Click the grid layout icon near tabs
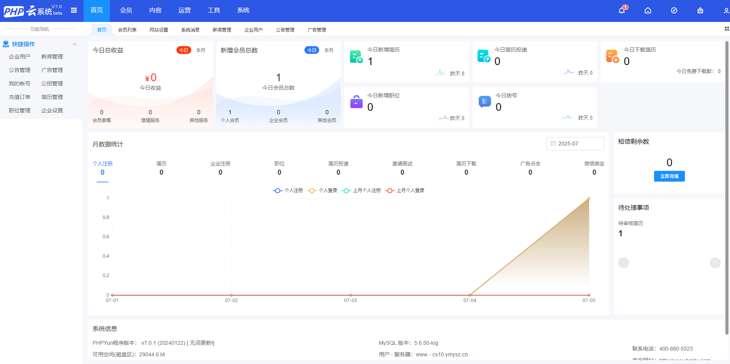 [726, 28]
